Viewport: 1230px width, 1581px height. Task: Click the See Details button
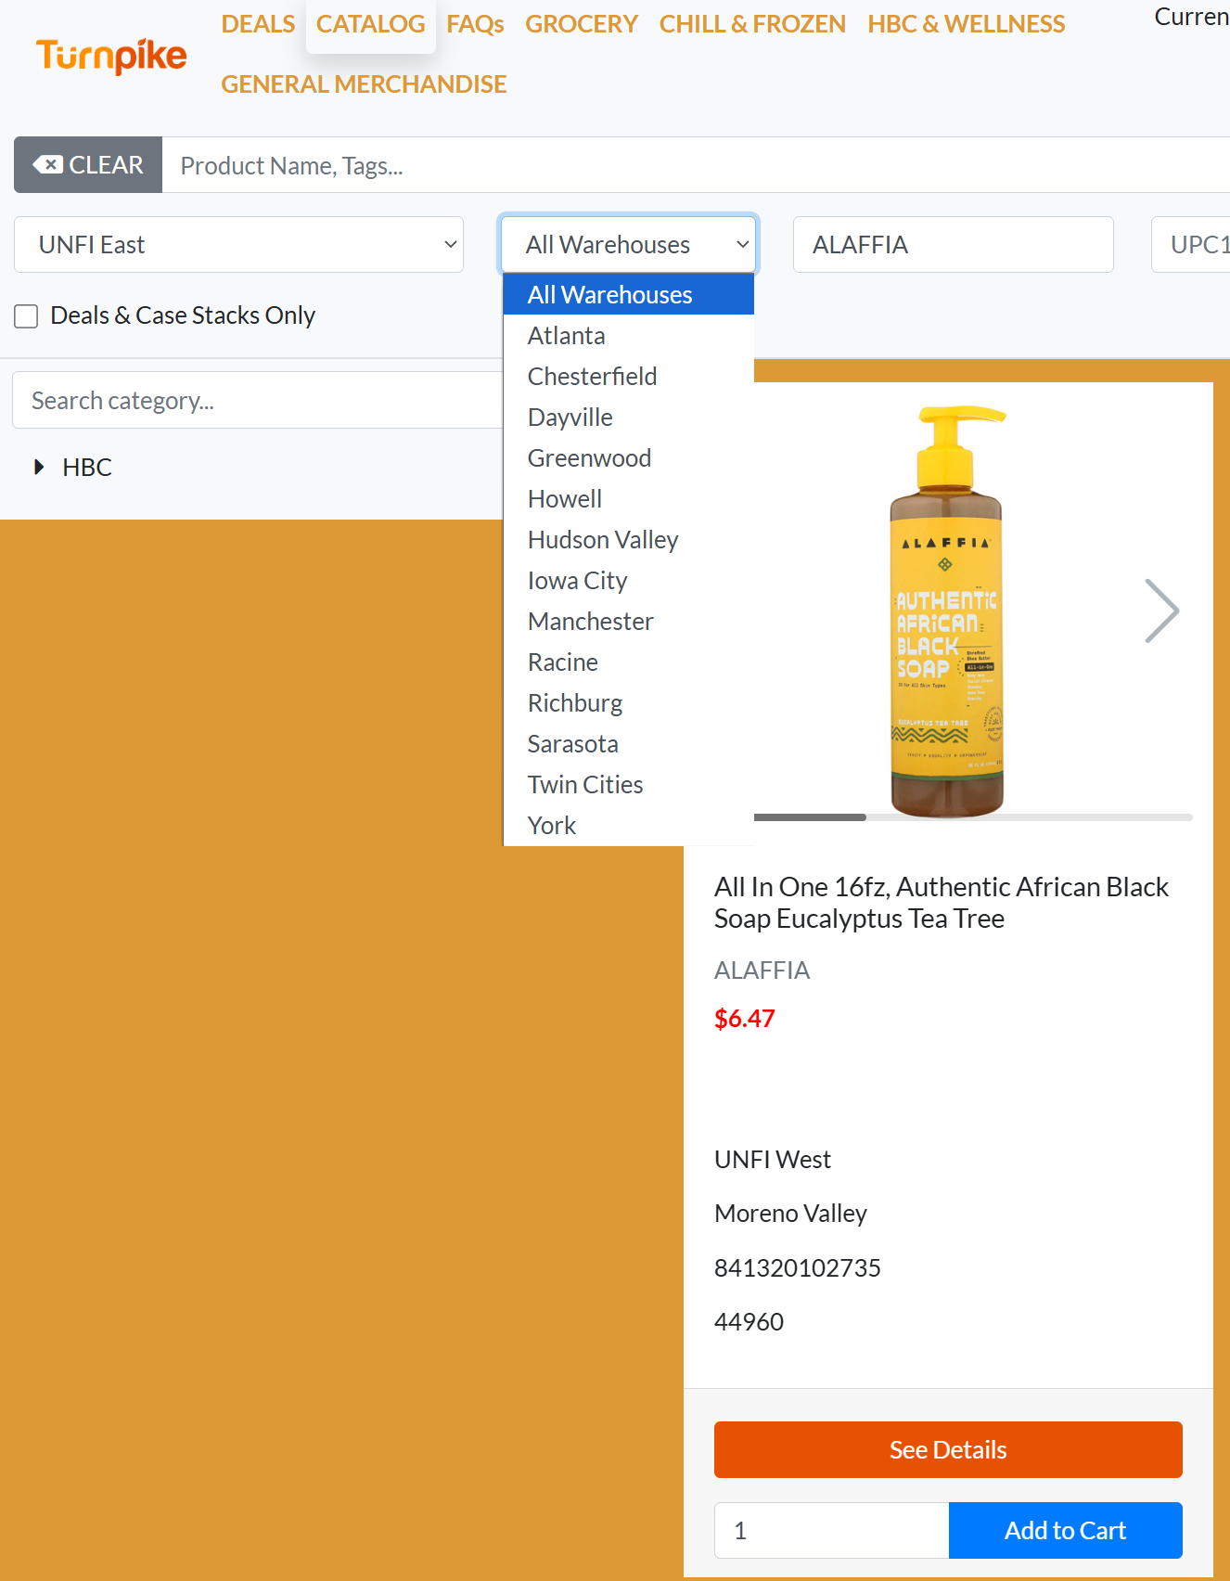click(948, 1449)
